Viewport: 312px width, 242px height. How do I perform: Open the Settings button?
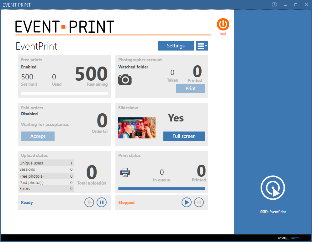[176, 46]
